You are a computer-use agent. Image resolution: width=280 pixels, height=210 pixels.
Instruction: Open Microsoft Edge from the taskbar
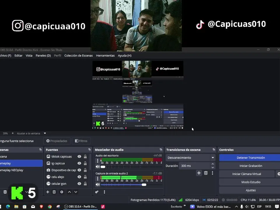coord(8,206)
